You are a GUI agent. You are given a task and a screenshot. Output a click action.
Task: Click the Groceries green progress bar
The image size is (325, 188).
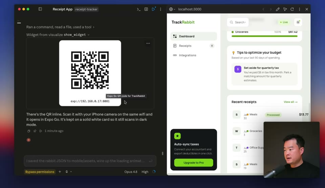[264, 36]
